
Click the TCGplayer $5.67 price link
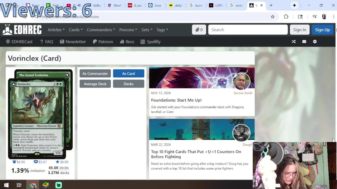tap(40, 162)
